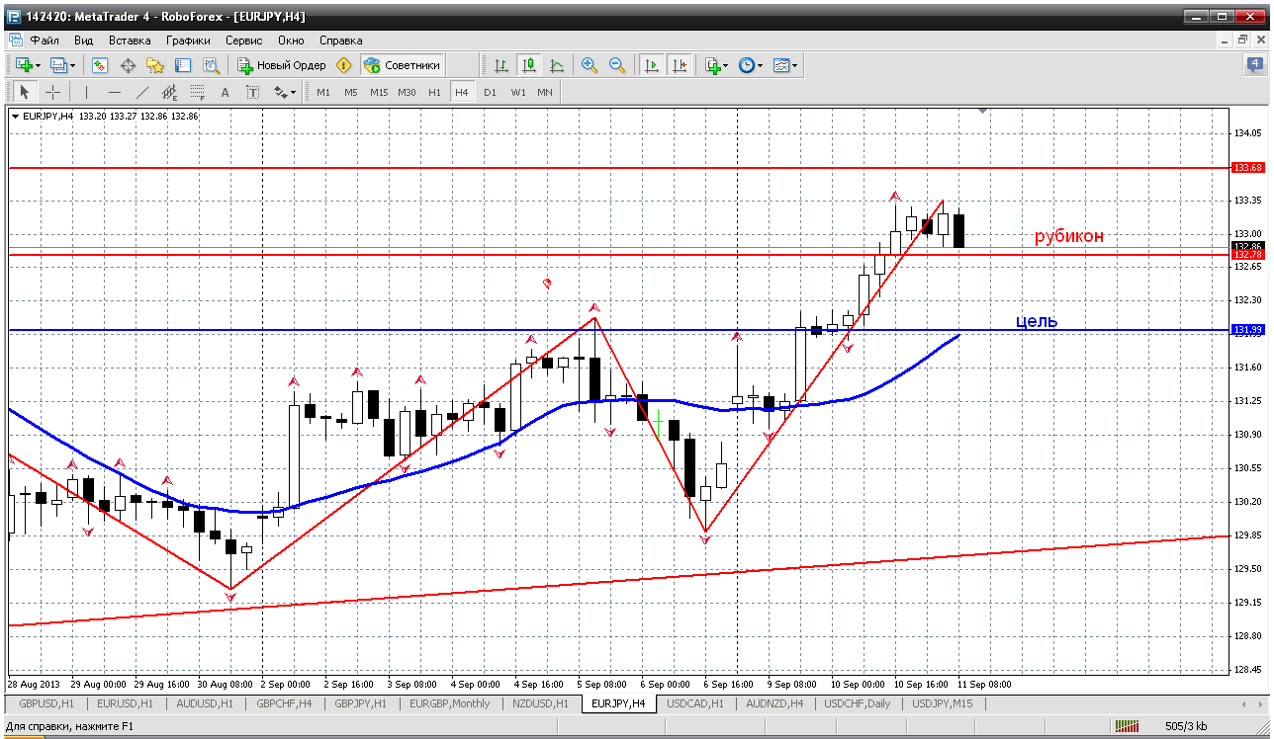1274x739 pixels.
Task: Switch the chart to bar chart mode
Action: tap(501, 65)
